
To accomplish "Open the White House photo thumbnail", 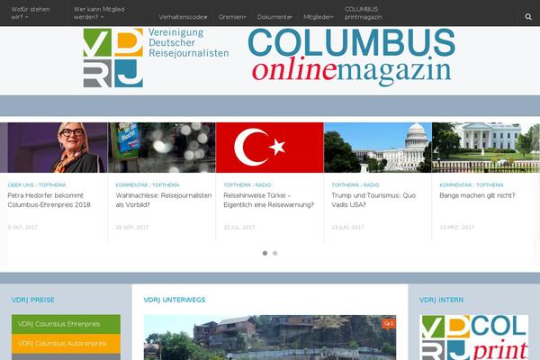I will click(x=486, y=148).
